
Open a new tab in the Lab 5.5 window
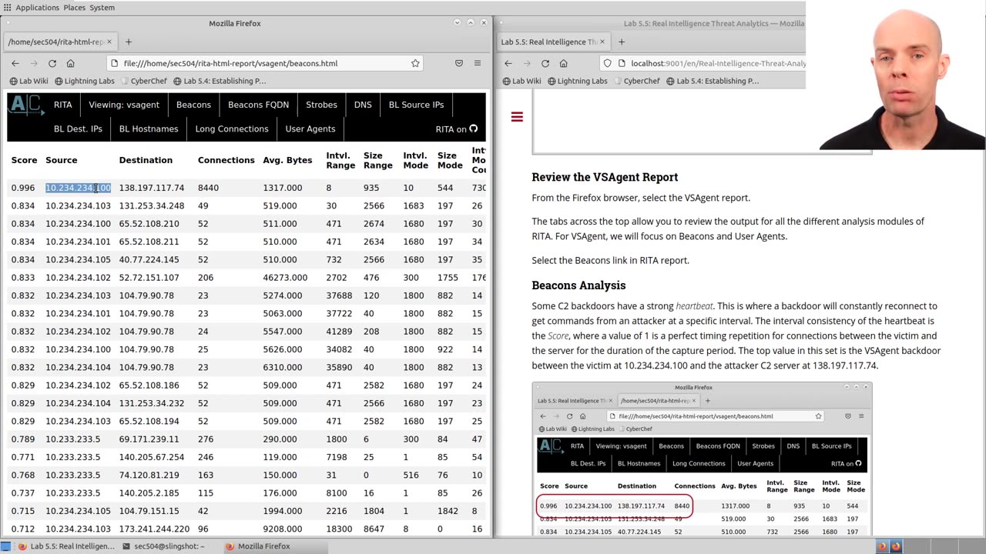(622, 42)
